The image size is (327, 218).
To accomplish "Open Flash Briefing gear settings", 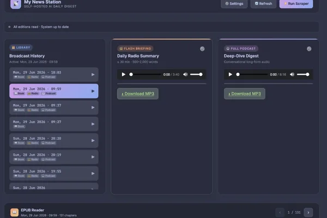I will [202, 49].
